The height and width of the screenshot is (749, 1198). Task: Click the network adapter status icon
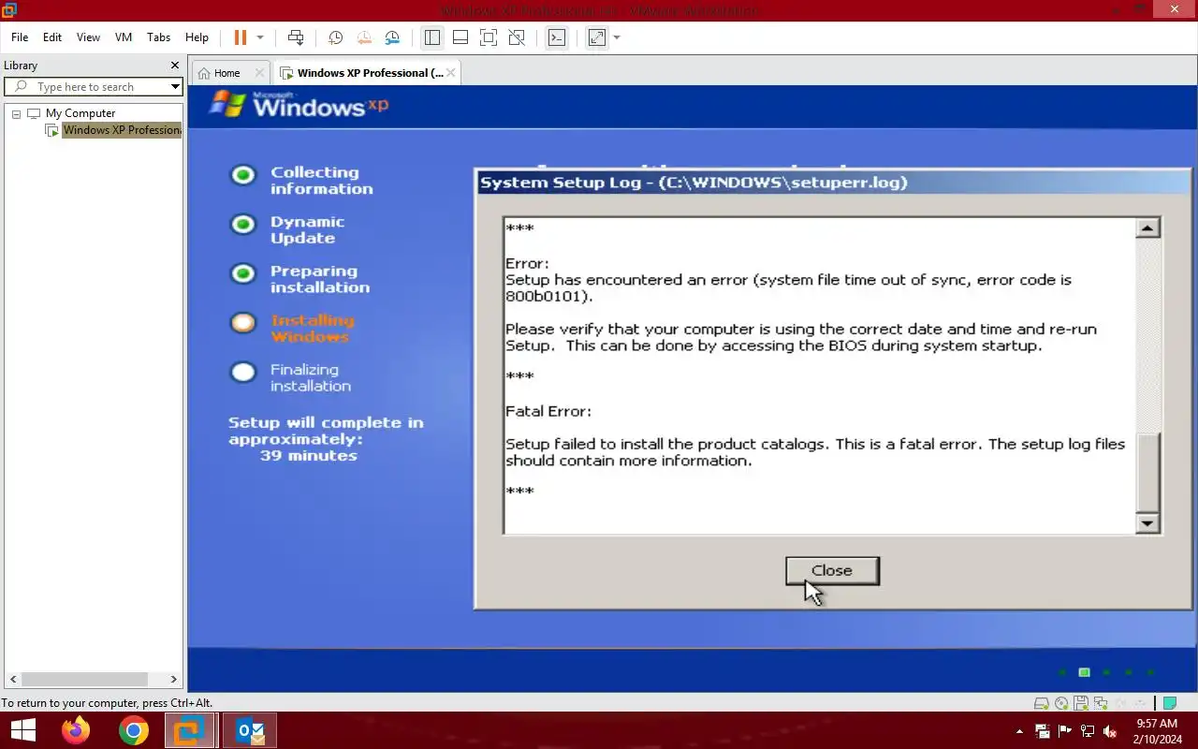pyautogui.click(x=1102, y=703)
